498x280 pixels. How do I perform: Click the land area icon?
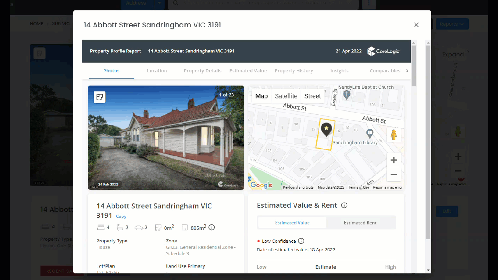[x=184, y=227]
